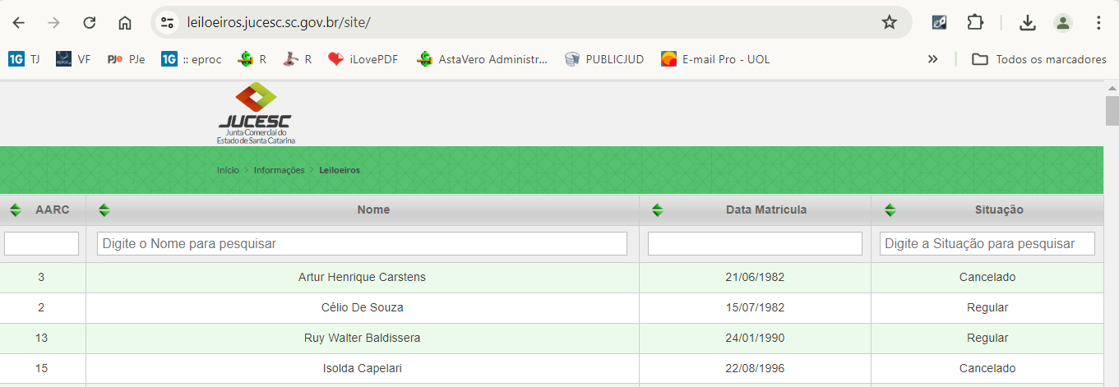This screenshot has height=387, width=1119.
Task: Sort by Nome using the sort arrows
Action: coord(104,210)
